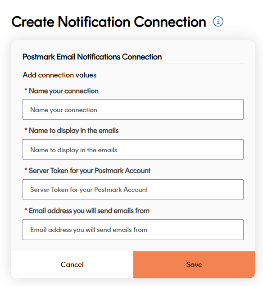Click the 'Name your connection' bold label
The image size is (263, 286).
point(63,91)
